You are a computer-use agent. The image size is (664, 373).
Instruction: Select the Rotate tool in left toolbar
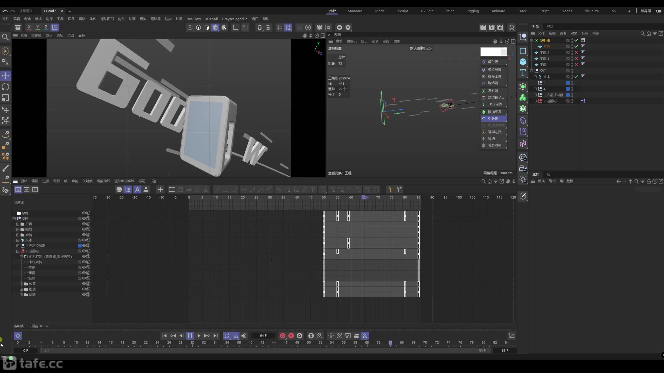[x=5, y=87]
